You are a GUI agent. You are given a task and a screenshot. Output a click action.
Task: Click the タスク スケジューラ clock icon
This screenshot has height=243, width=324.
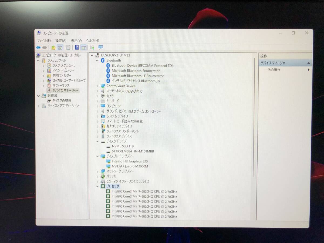point(49,65)
